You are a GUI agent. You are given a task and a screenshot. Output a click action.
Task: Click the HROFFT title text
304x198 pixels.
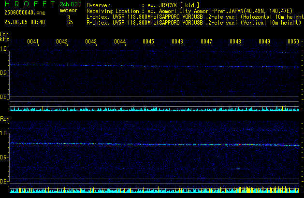click(x=30, y=4)
